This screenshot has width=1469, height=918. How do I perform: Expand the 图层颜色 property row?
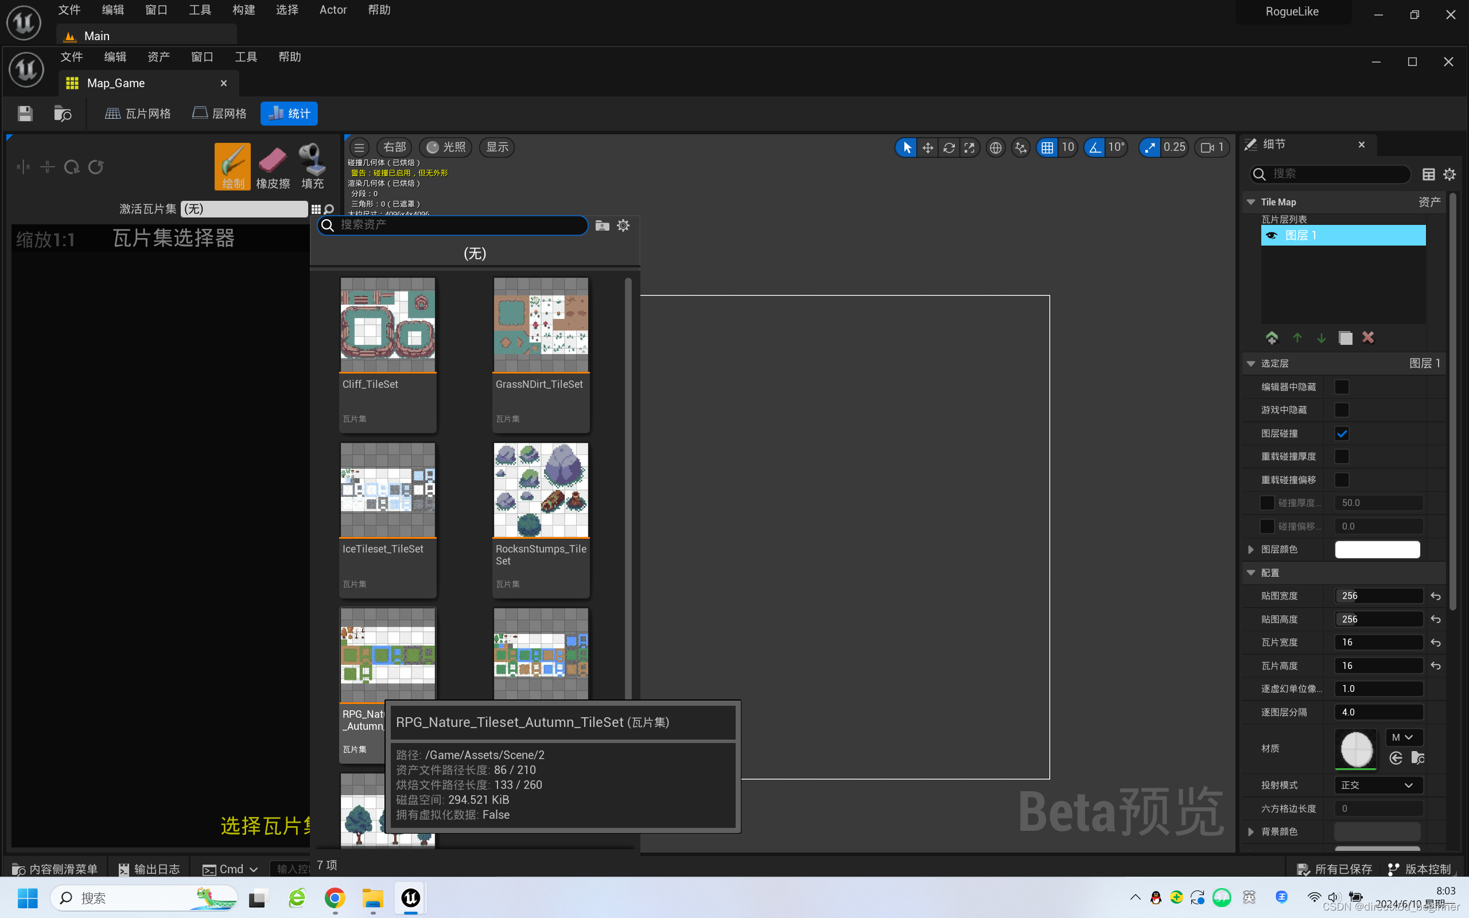(1250, 550)
